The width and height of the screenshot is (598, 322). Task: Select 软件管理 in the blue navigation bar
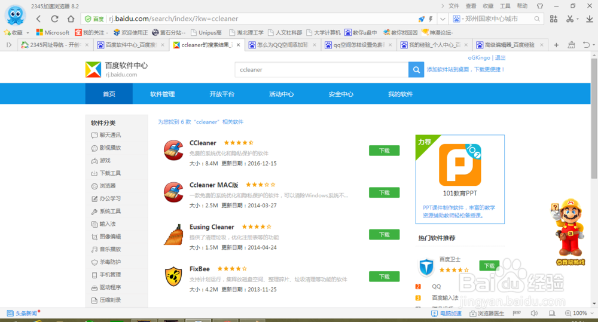tap(163, 94)
